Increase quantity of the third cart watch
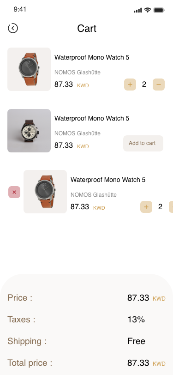 [146, 207]
